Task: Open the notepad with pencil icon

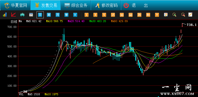Action: pos(190,15)
